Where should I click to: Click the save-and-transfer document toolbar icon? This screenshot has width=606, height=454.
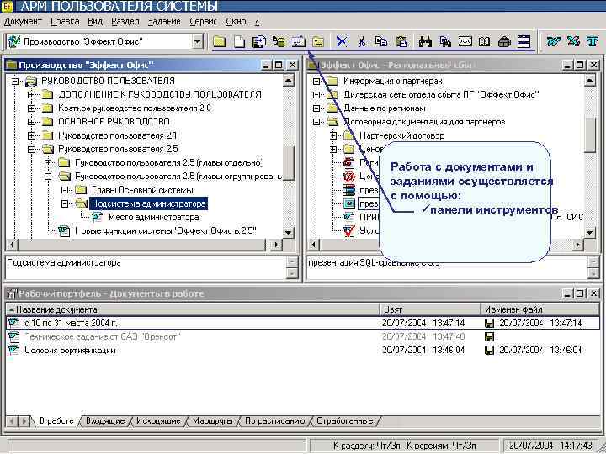coord(259,41)
